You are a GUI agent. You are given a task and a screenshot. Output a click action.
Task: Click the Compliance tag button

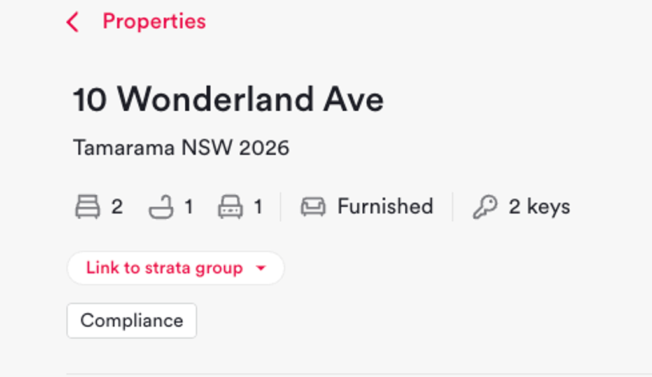(x=132, y=320)
